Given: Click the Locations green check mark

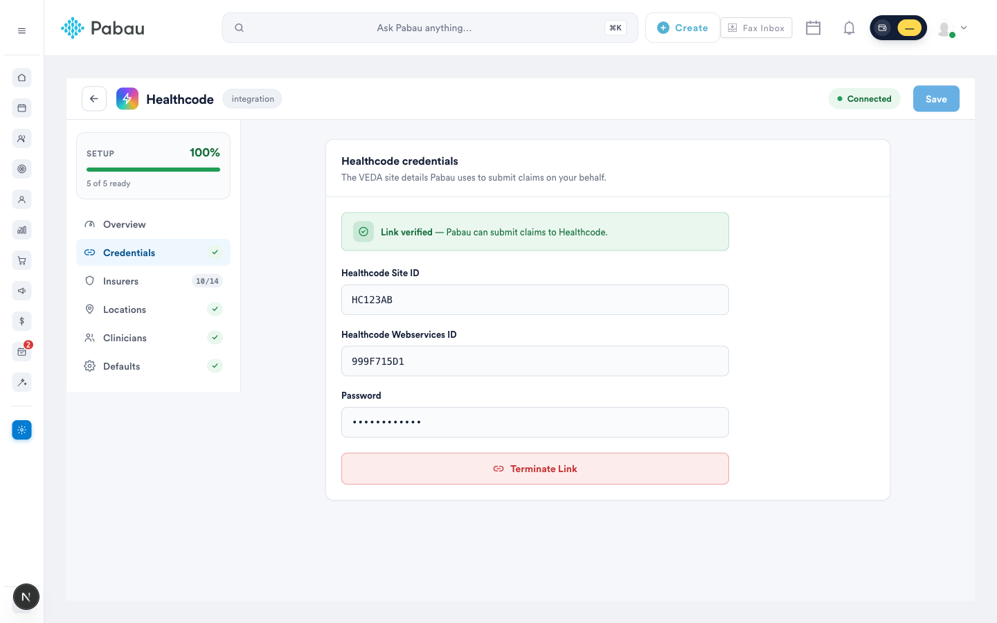Looking at the screenshot, I should point(215,309).
